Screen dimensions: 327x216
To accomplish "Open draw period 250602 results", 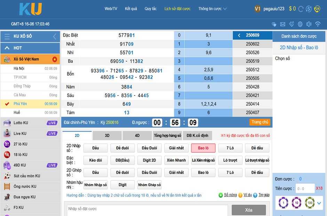I will 252,44.
